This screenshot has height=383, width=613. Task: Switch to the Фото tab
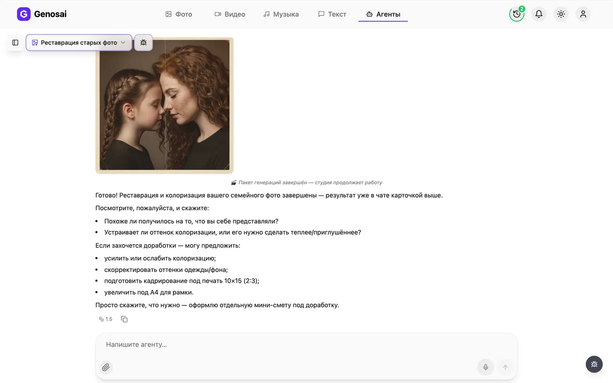pyautogui.click(x=179, y=14)
